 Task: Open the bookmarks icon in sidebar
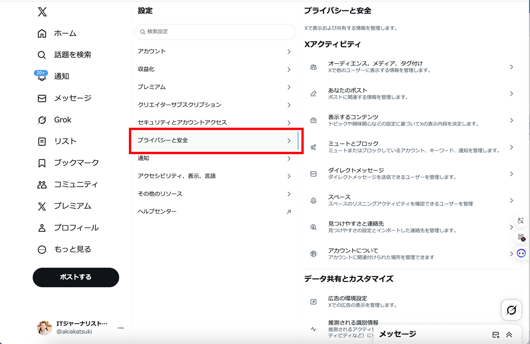tap(42, 163)
